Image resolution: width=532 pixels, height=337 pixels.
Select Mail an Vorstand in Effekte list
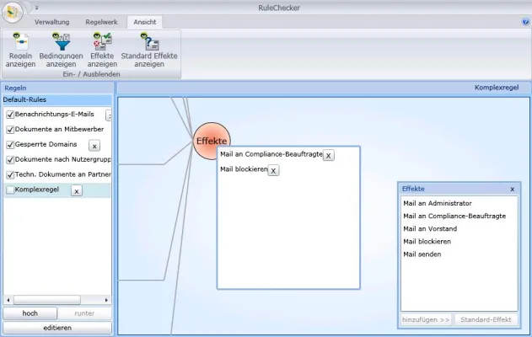click(430, 229)
